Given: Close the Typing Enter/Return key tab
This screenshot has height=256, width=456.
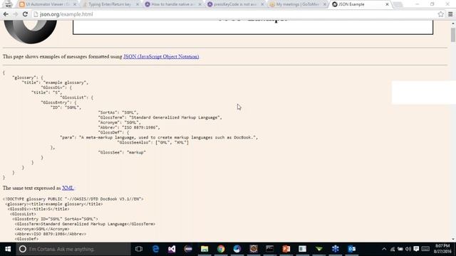Looking at the screenshot, I should (x=138, y=4).
